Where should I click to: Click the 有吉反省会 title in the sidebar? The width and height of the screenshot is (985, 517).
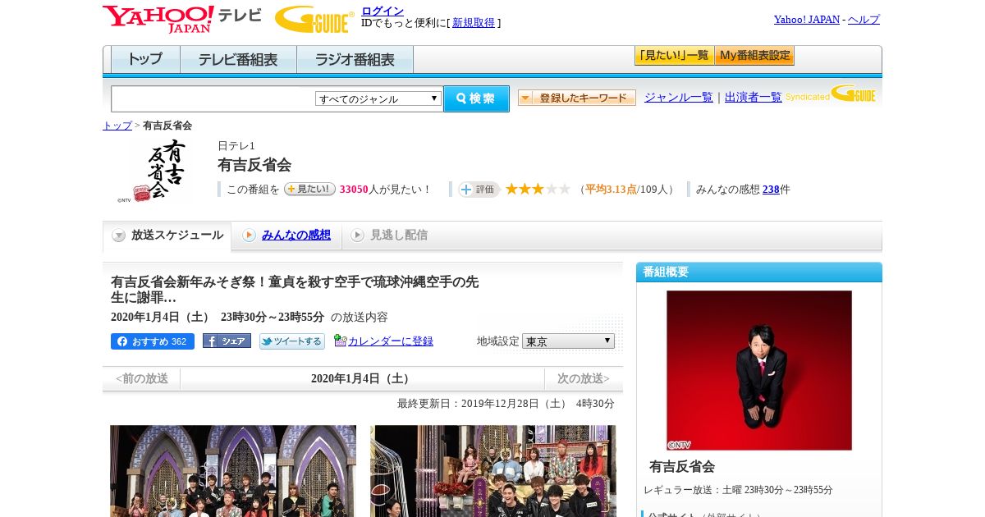coord(682,467)
